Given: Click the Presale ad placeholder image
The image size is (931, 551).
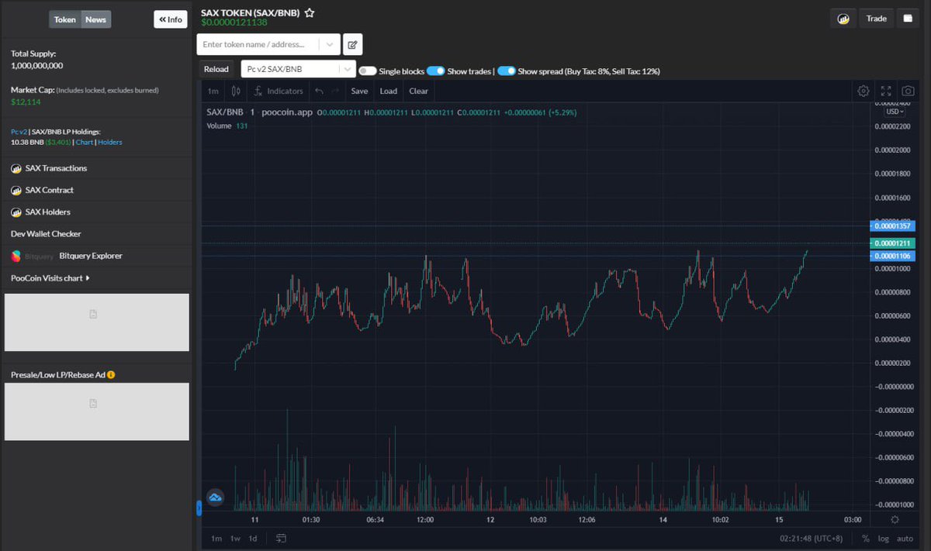Looking at the screenshot, I should coord(96,412).
